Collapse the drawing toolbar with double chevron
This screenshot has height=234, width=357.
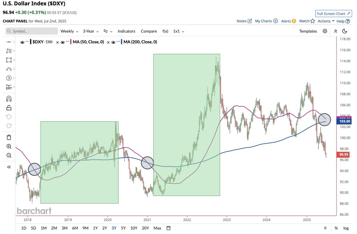point(9,167)
